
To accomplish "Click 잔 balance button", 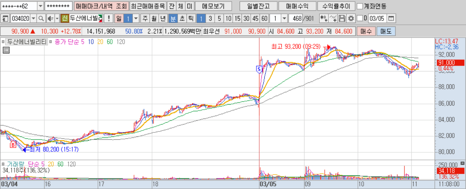I will [x=171, y=6].
